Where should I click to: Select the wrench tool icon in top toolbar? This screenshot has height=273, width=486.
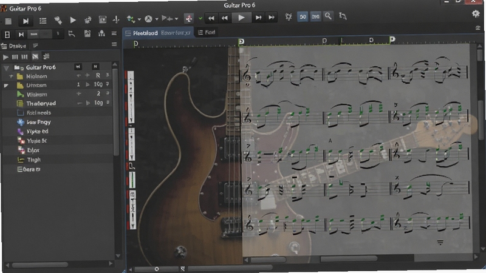coord(58,21)
